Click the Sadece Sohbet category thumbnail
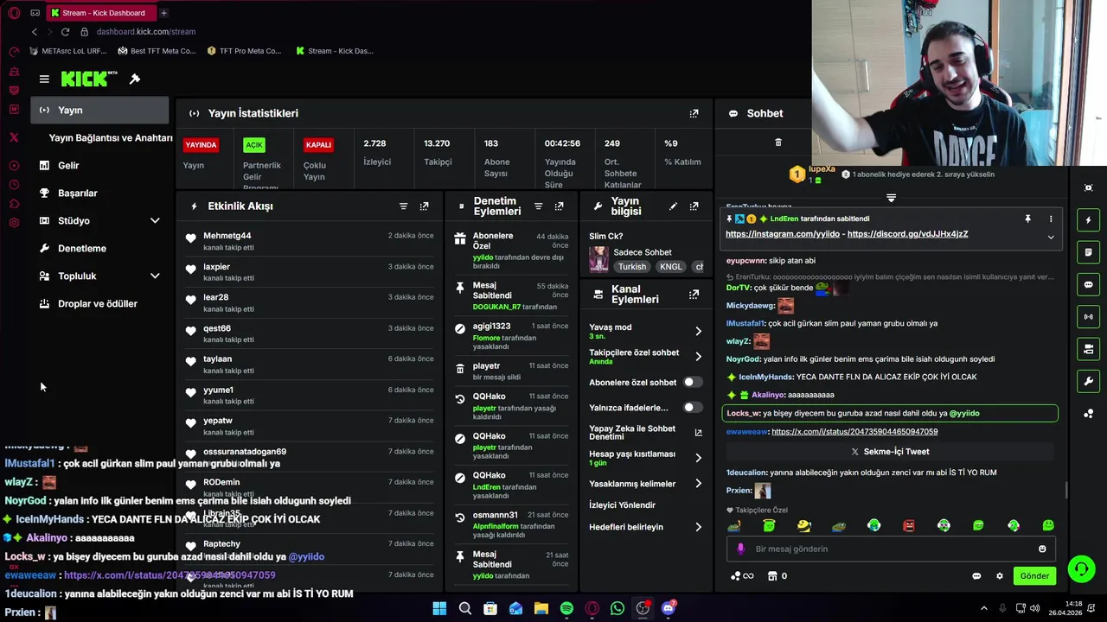Screen dimensions: 1107x622 [598, 259]
